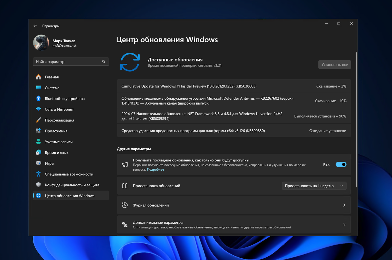Select the Defender Antivirus KB2267602 update
Screen dimensions: 392x260
pyautogui.click(x=234, y=101)
